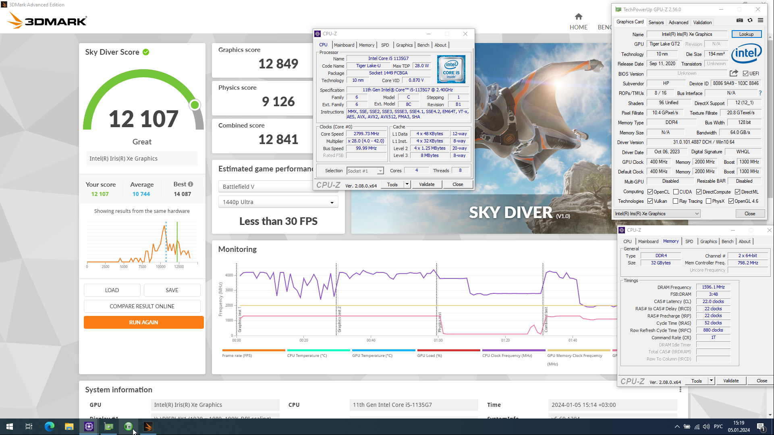Viewport: 774px width, 435px height.
Task: Click the 3DMark vertical scrollbar down arrow
Action: 770,415
